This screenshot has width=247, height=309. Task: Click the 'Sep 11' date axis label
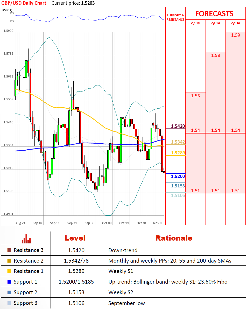[x=55, y=223]
